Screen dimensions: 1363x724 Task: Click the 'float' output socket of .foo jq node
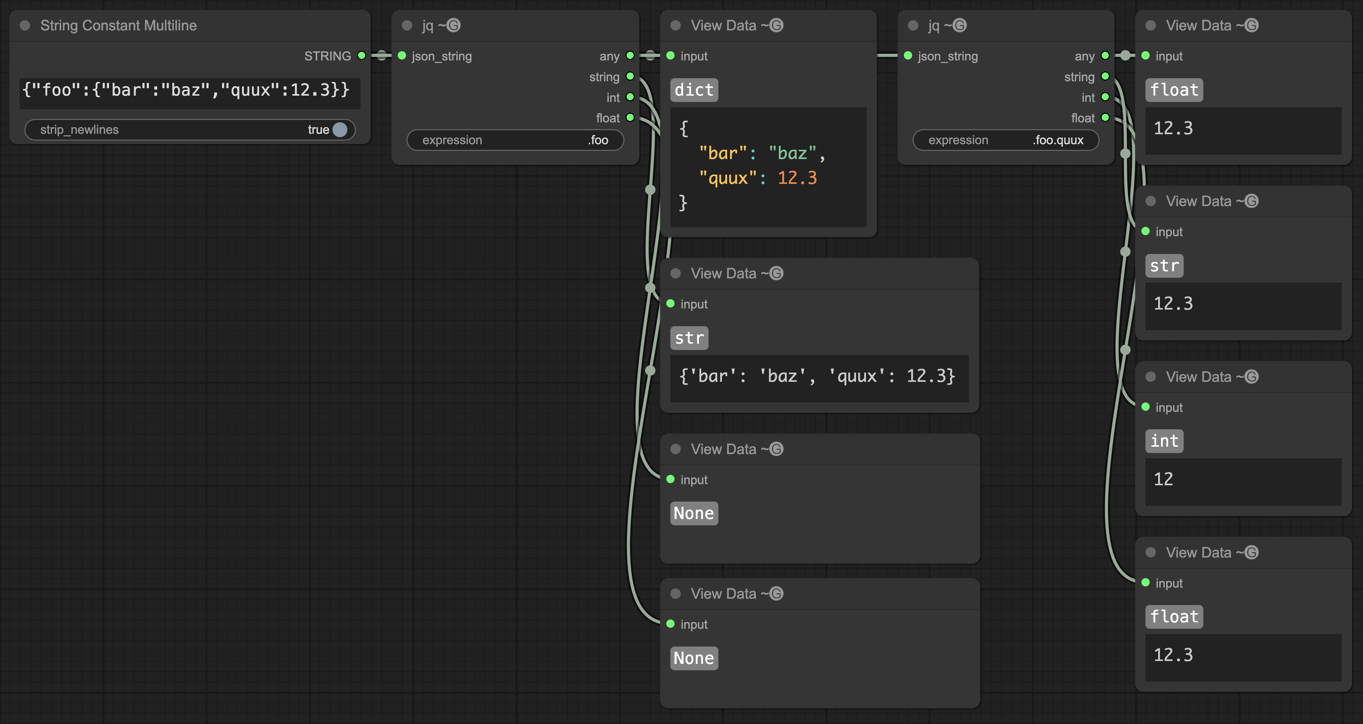[630, 118]
